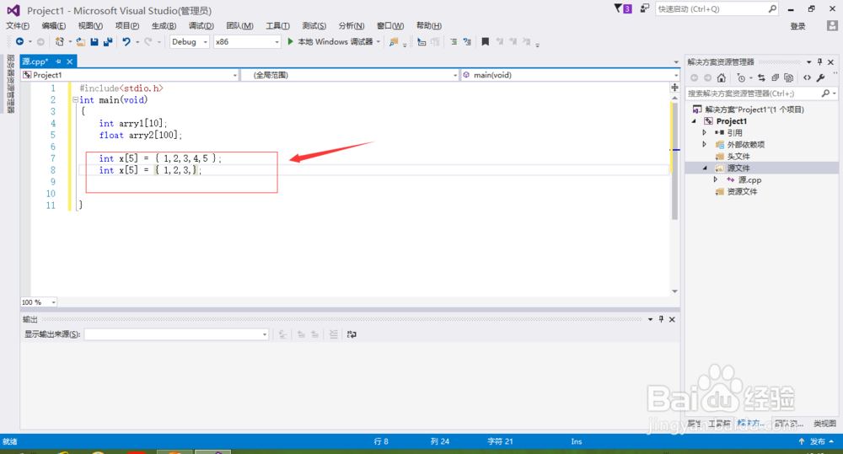Expand the 源.cpp tree node
This screenshot has height=454, width=843.
pyautogui.click(x=716, y=179)
